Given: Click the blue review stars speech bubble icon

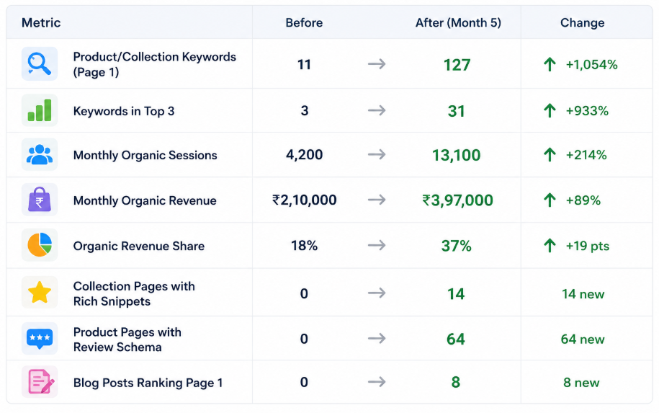Looking at the screenshot, I should (x=40, y=339).
